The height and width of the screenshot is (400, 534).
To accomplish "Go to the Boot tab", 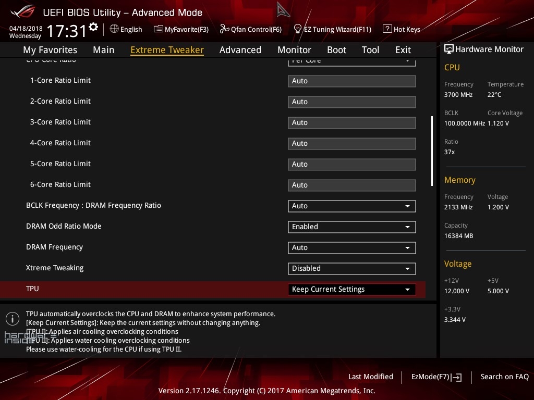I will (336, 50).
